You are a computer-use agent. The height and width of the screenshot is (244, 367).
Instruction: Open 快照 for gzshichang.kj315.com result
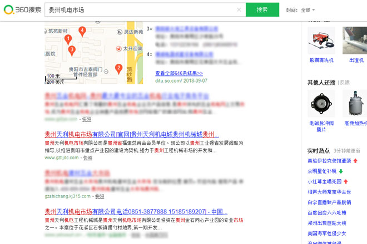click(x=100, y=196)
